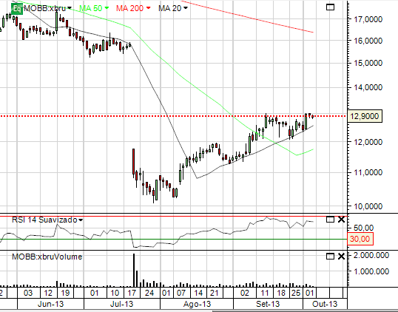
Task: Click the 15,0000 price axis value
Action: 368,63
